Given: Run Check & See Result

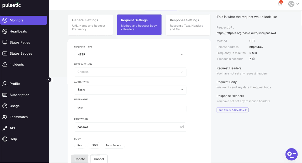Looking at the screenshot, I should point(232,110).
